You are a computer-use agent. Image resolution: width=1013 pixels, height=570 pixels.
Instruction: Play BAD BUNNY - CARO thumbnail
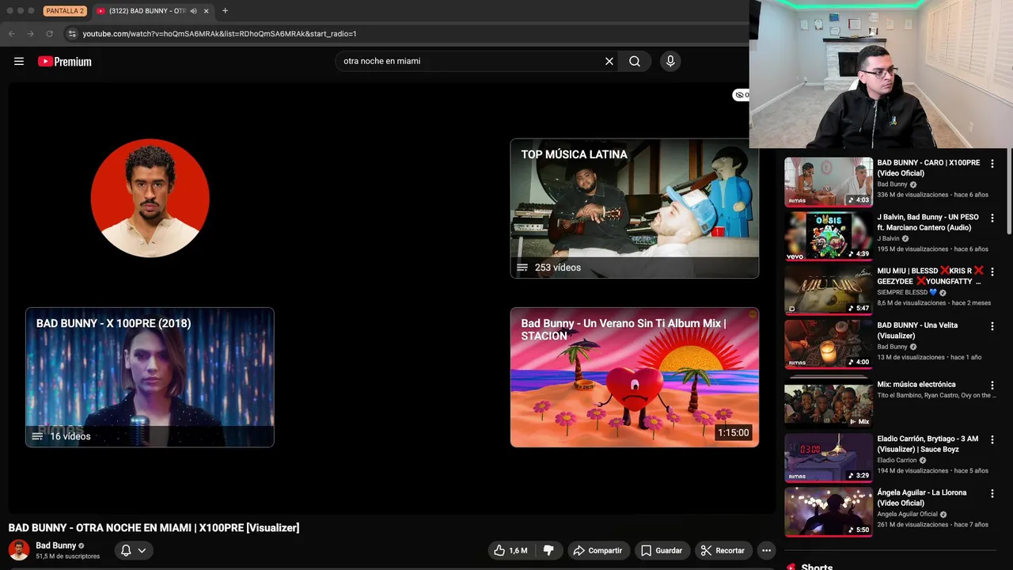[829, 182]
